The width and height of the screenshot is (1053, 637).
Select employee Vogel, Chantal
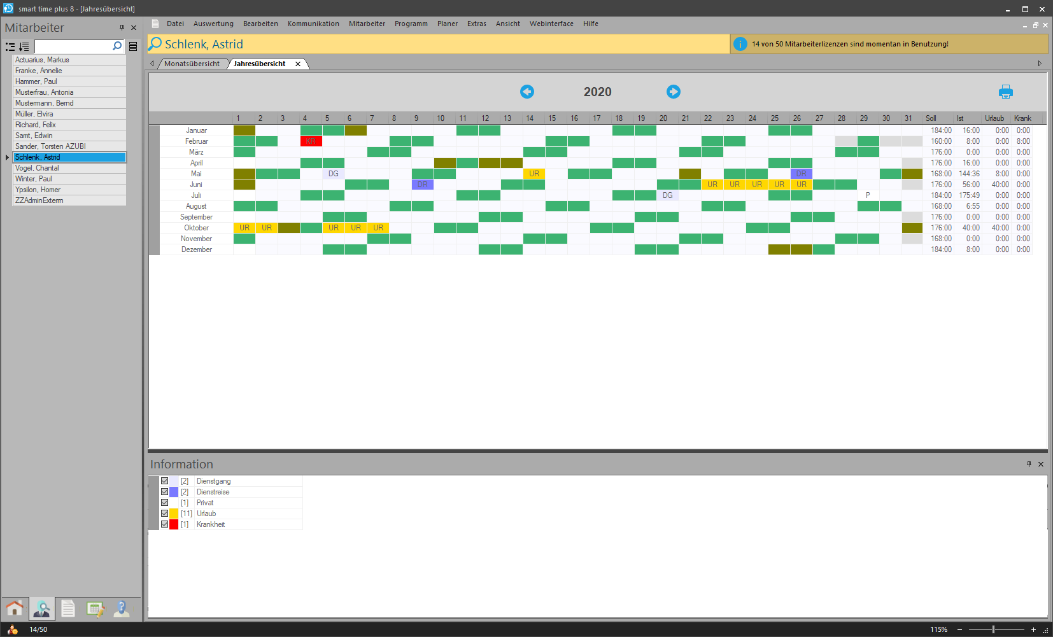[37, 168]
